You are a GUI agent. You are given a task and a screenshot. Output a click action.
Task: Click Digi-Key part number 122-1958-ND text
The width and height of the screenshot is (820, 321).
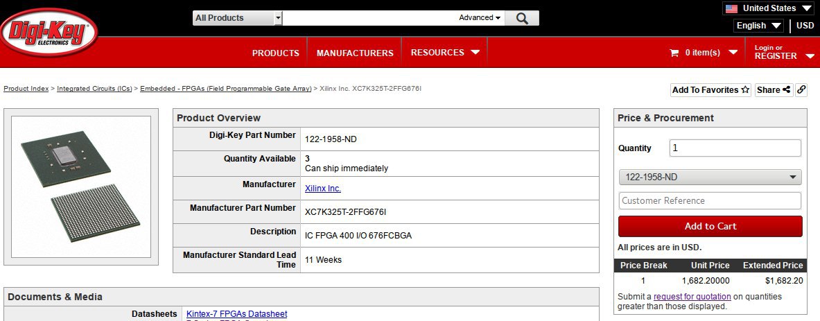[331, 139]
